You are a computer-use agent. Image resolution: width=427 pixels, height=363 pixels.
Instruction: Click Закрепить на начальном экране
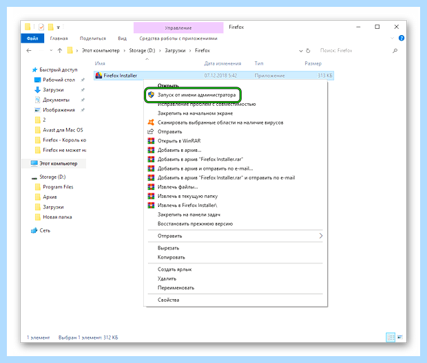point(196,113)
